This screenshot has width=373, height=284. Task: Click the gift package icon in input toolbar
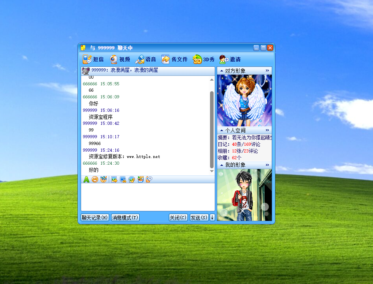(141, 179)
